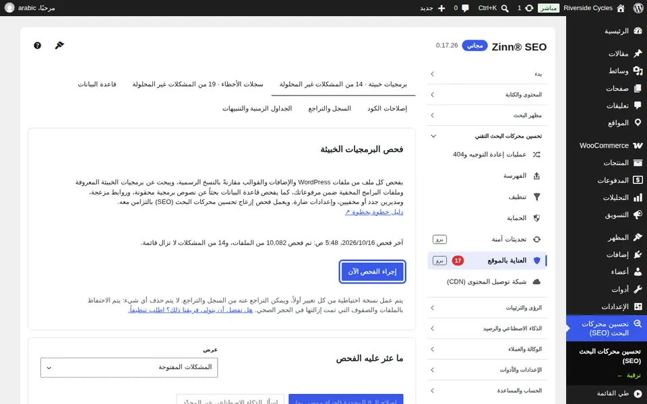
Task: Select العناية بالموقع item
Action: tap(487, 261)
